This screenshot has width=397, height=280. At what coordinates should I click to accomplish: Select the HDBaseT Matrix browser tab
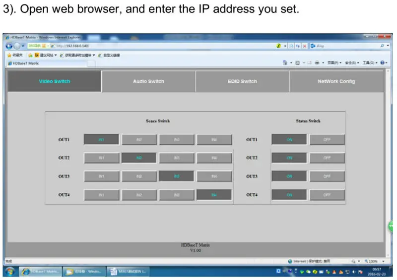tap(47, 63)
